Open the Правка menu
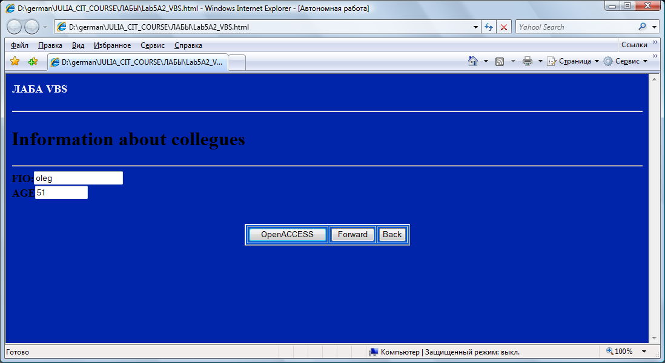Image resolution: width=665 pixels, height=363 pixels. pos(50,45)
